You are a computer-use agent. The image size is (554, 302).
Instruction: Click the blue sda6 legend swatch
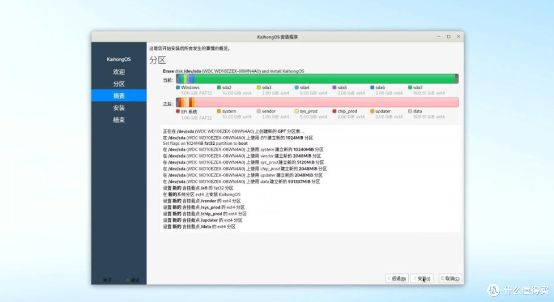pos(372,87)
